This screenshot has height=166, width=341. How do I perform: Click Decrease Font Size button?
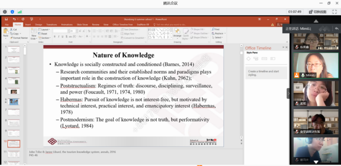(x=84, y=31)
